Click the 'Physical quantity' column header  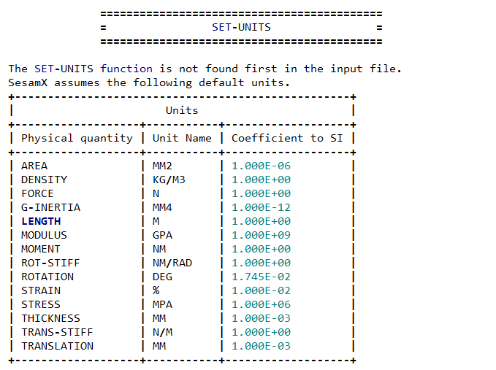coord(77,139)
